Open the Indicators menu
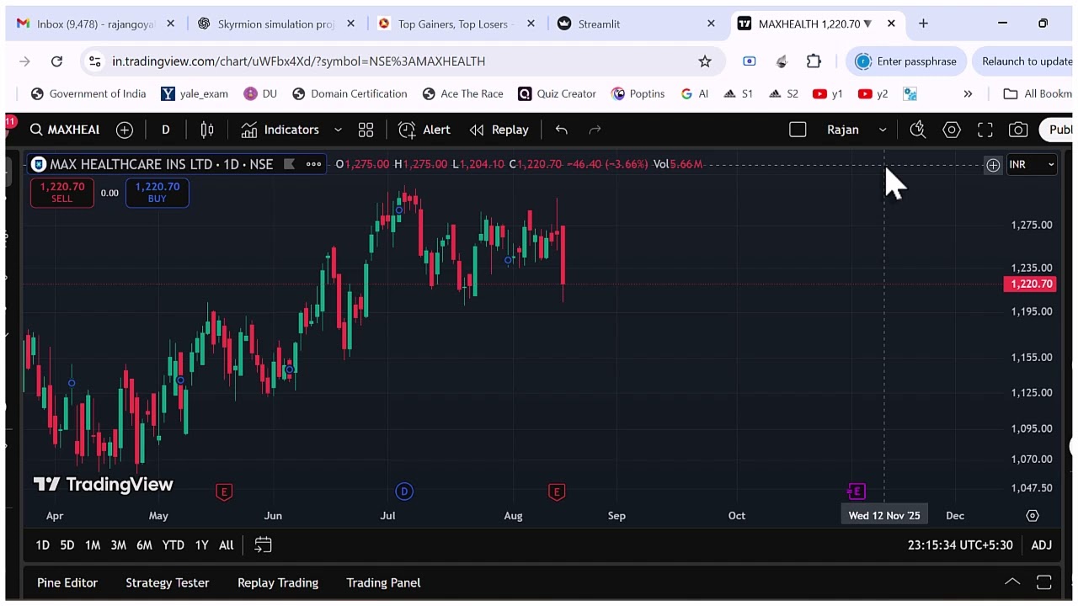 coord(280,130)
